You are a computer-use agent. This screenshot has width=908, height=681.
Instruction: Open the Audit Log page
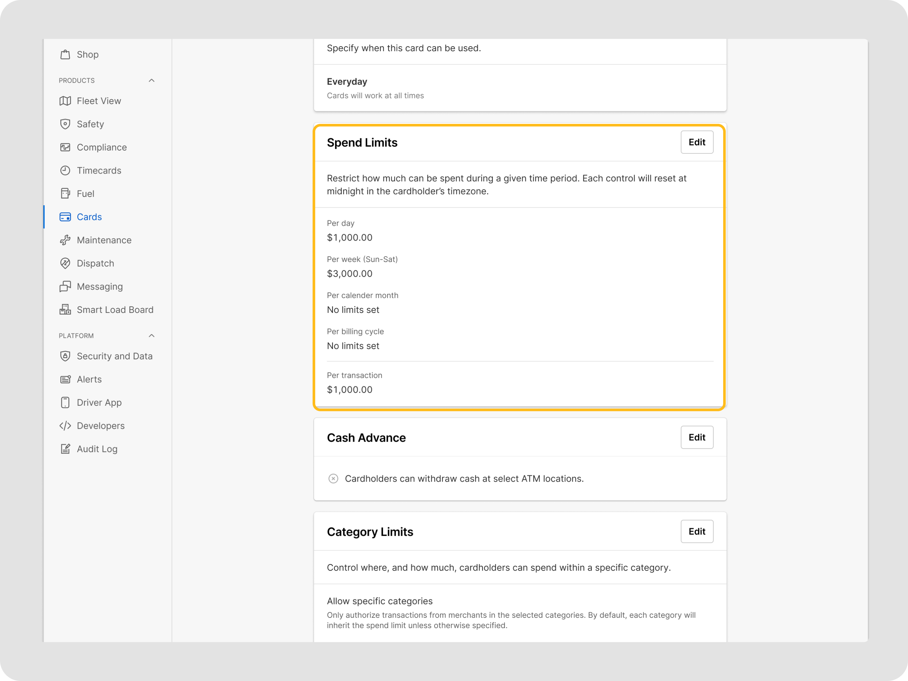pyautogui.click(x=97, y=449)
